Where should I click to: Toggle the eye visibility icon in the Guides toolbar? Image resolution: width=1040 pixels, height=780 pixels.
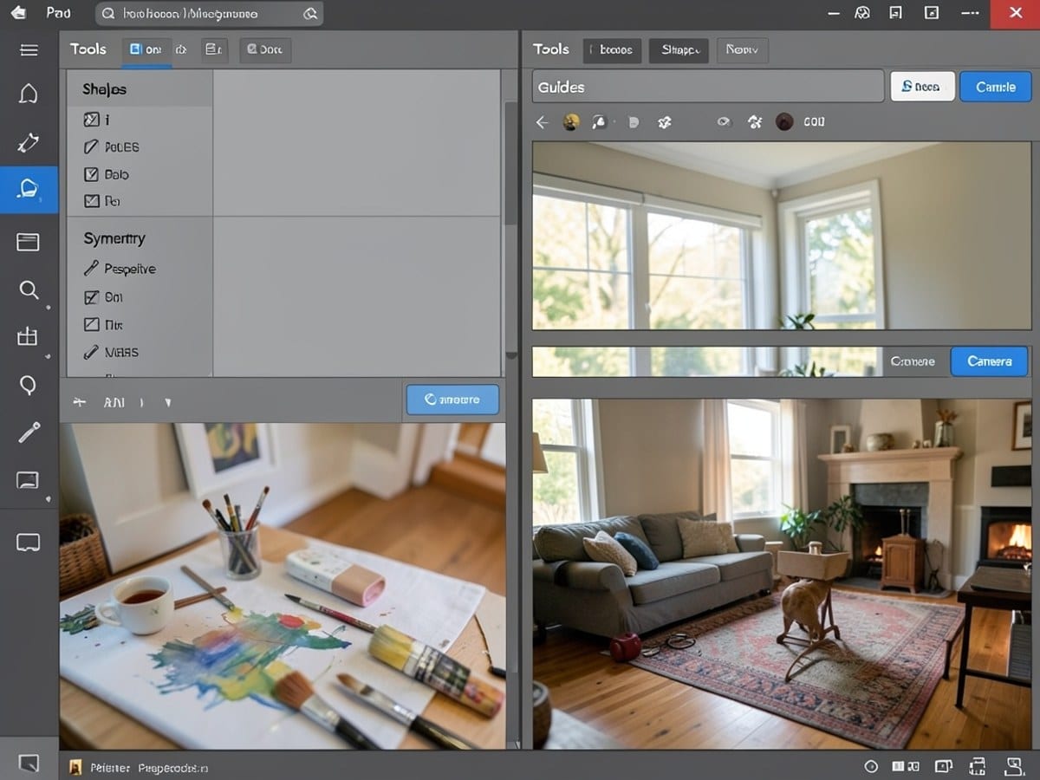[x=724, y=122]
